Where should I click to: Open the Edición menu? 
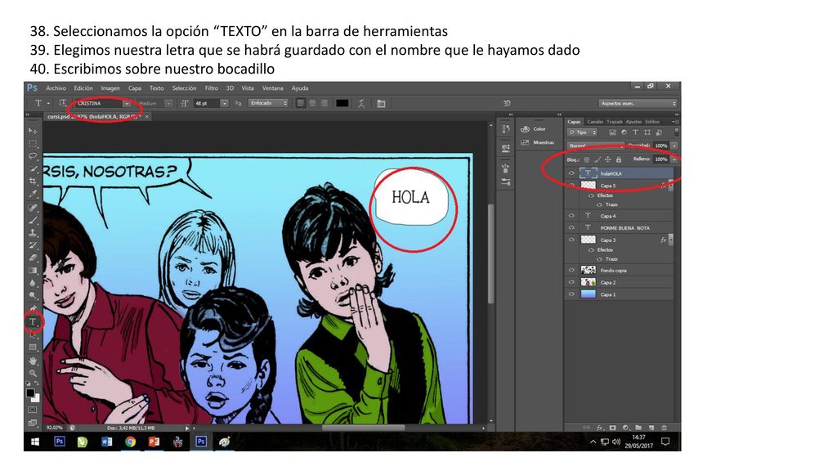tap(83, 88)
